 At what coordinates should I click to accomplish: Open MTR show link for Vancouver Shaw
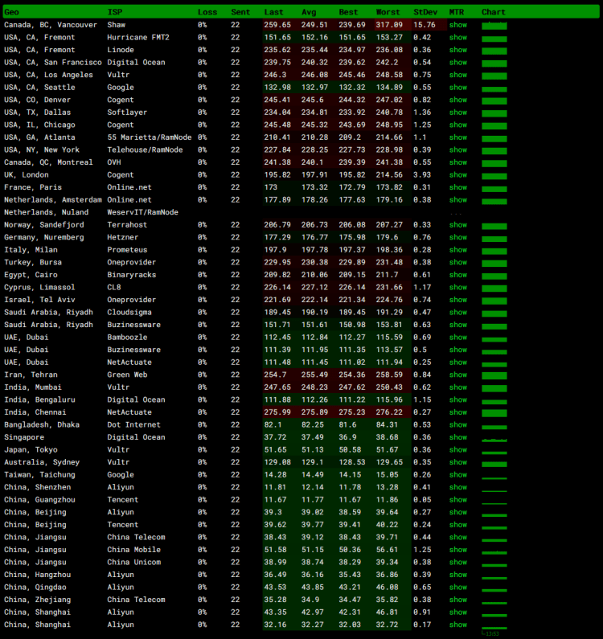pos(457,25)
